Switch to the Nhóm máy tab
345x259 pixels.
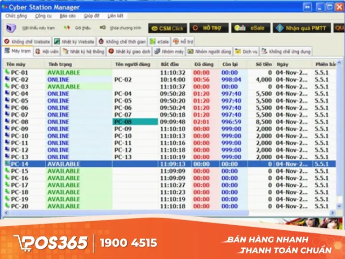(x=169, y=52)
